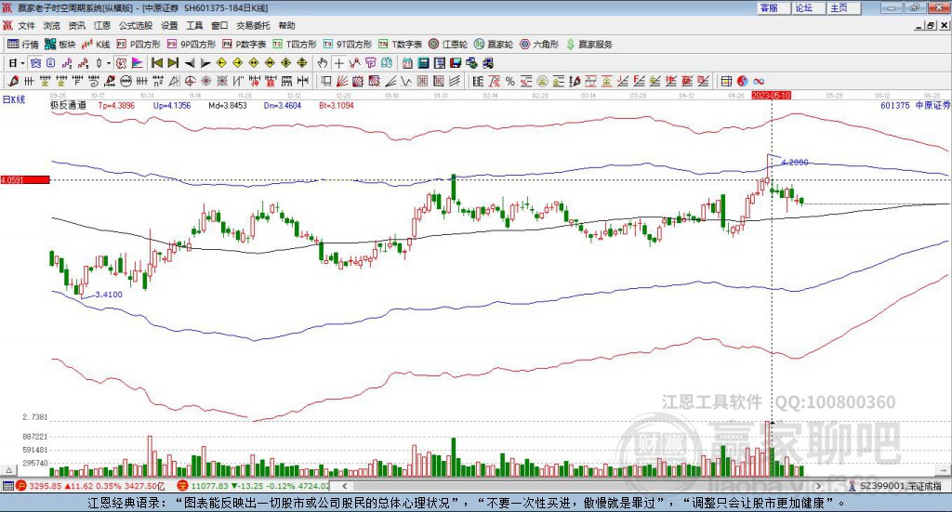Open the 9P四方形 tool
This screenshot has height=512, width=952.
(192, 45)
